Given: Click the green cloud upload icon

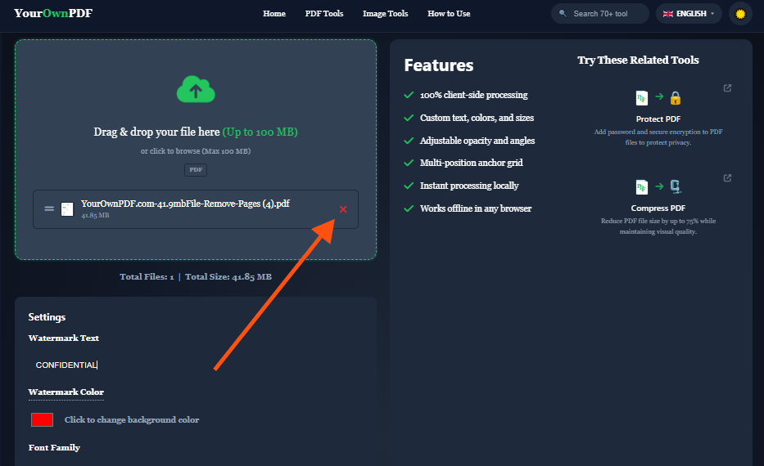Looking at the screenshot, I should 196,89.
